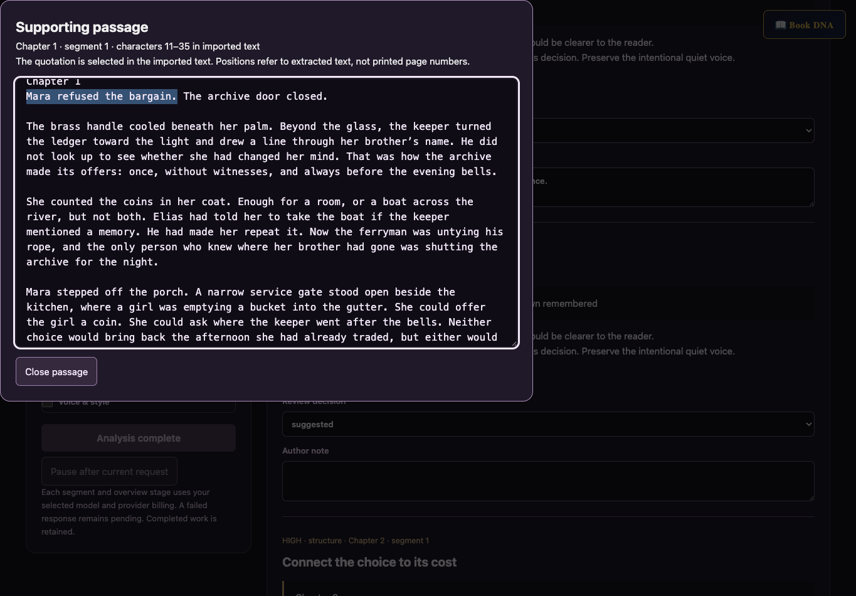Click the Pause after current request button
The height and width of the screenshot is (596, 856).
pos(109,471)
